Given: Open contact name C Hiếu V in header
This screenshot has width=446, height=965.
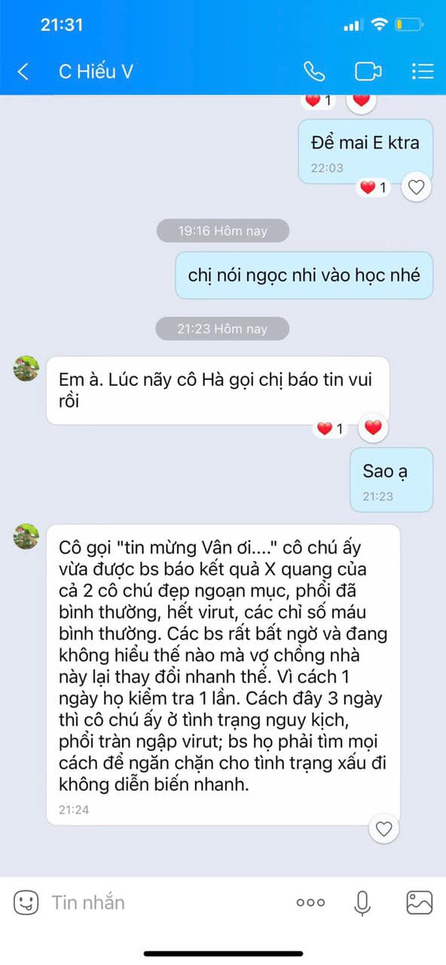Looking at the screenshot, I should click(x=96, y=72).
